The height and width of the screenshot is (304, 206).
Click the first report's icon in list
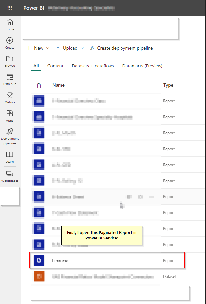point(39,101)
